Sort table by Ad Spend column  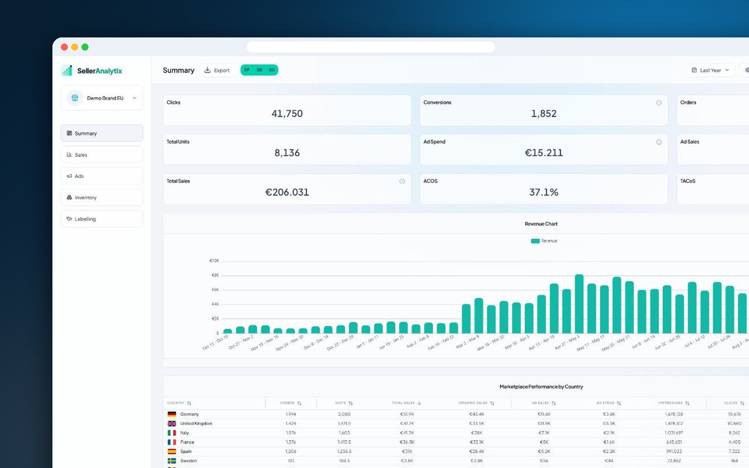609,403
